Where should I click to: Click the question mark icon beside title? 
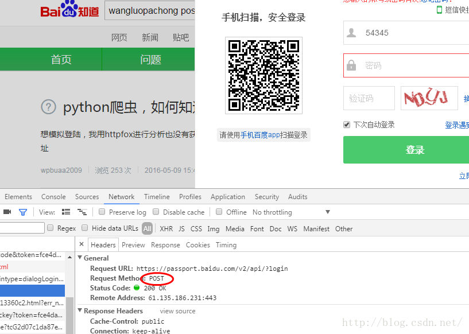click(x=48, y=107)
